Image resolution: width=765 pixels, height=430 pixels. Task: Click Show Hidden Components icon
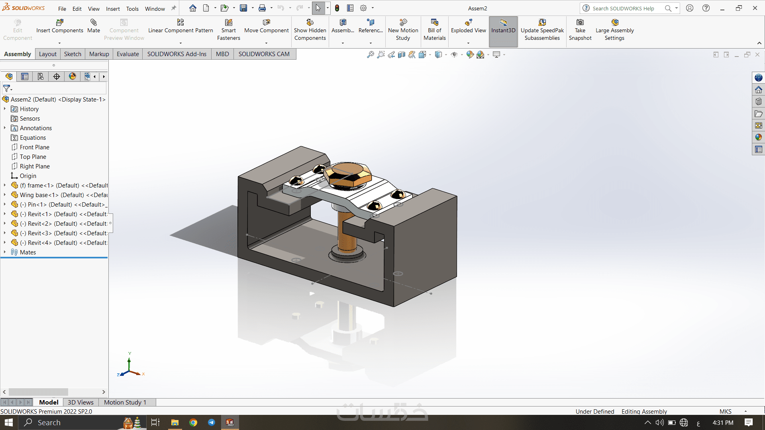click(310, 23)
